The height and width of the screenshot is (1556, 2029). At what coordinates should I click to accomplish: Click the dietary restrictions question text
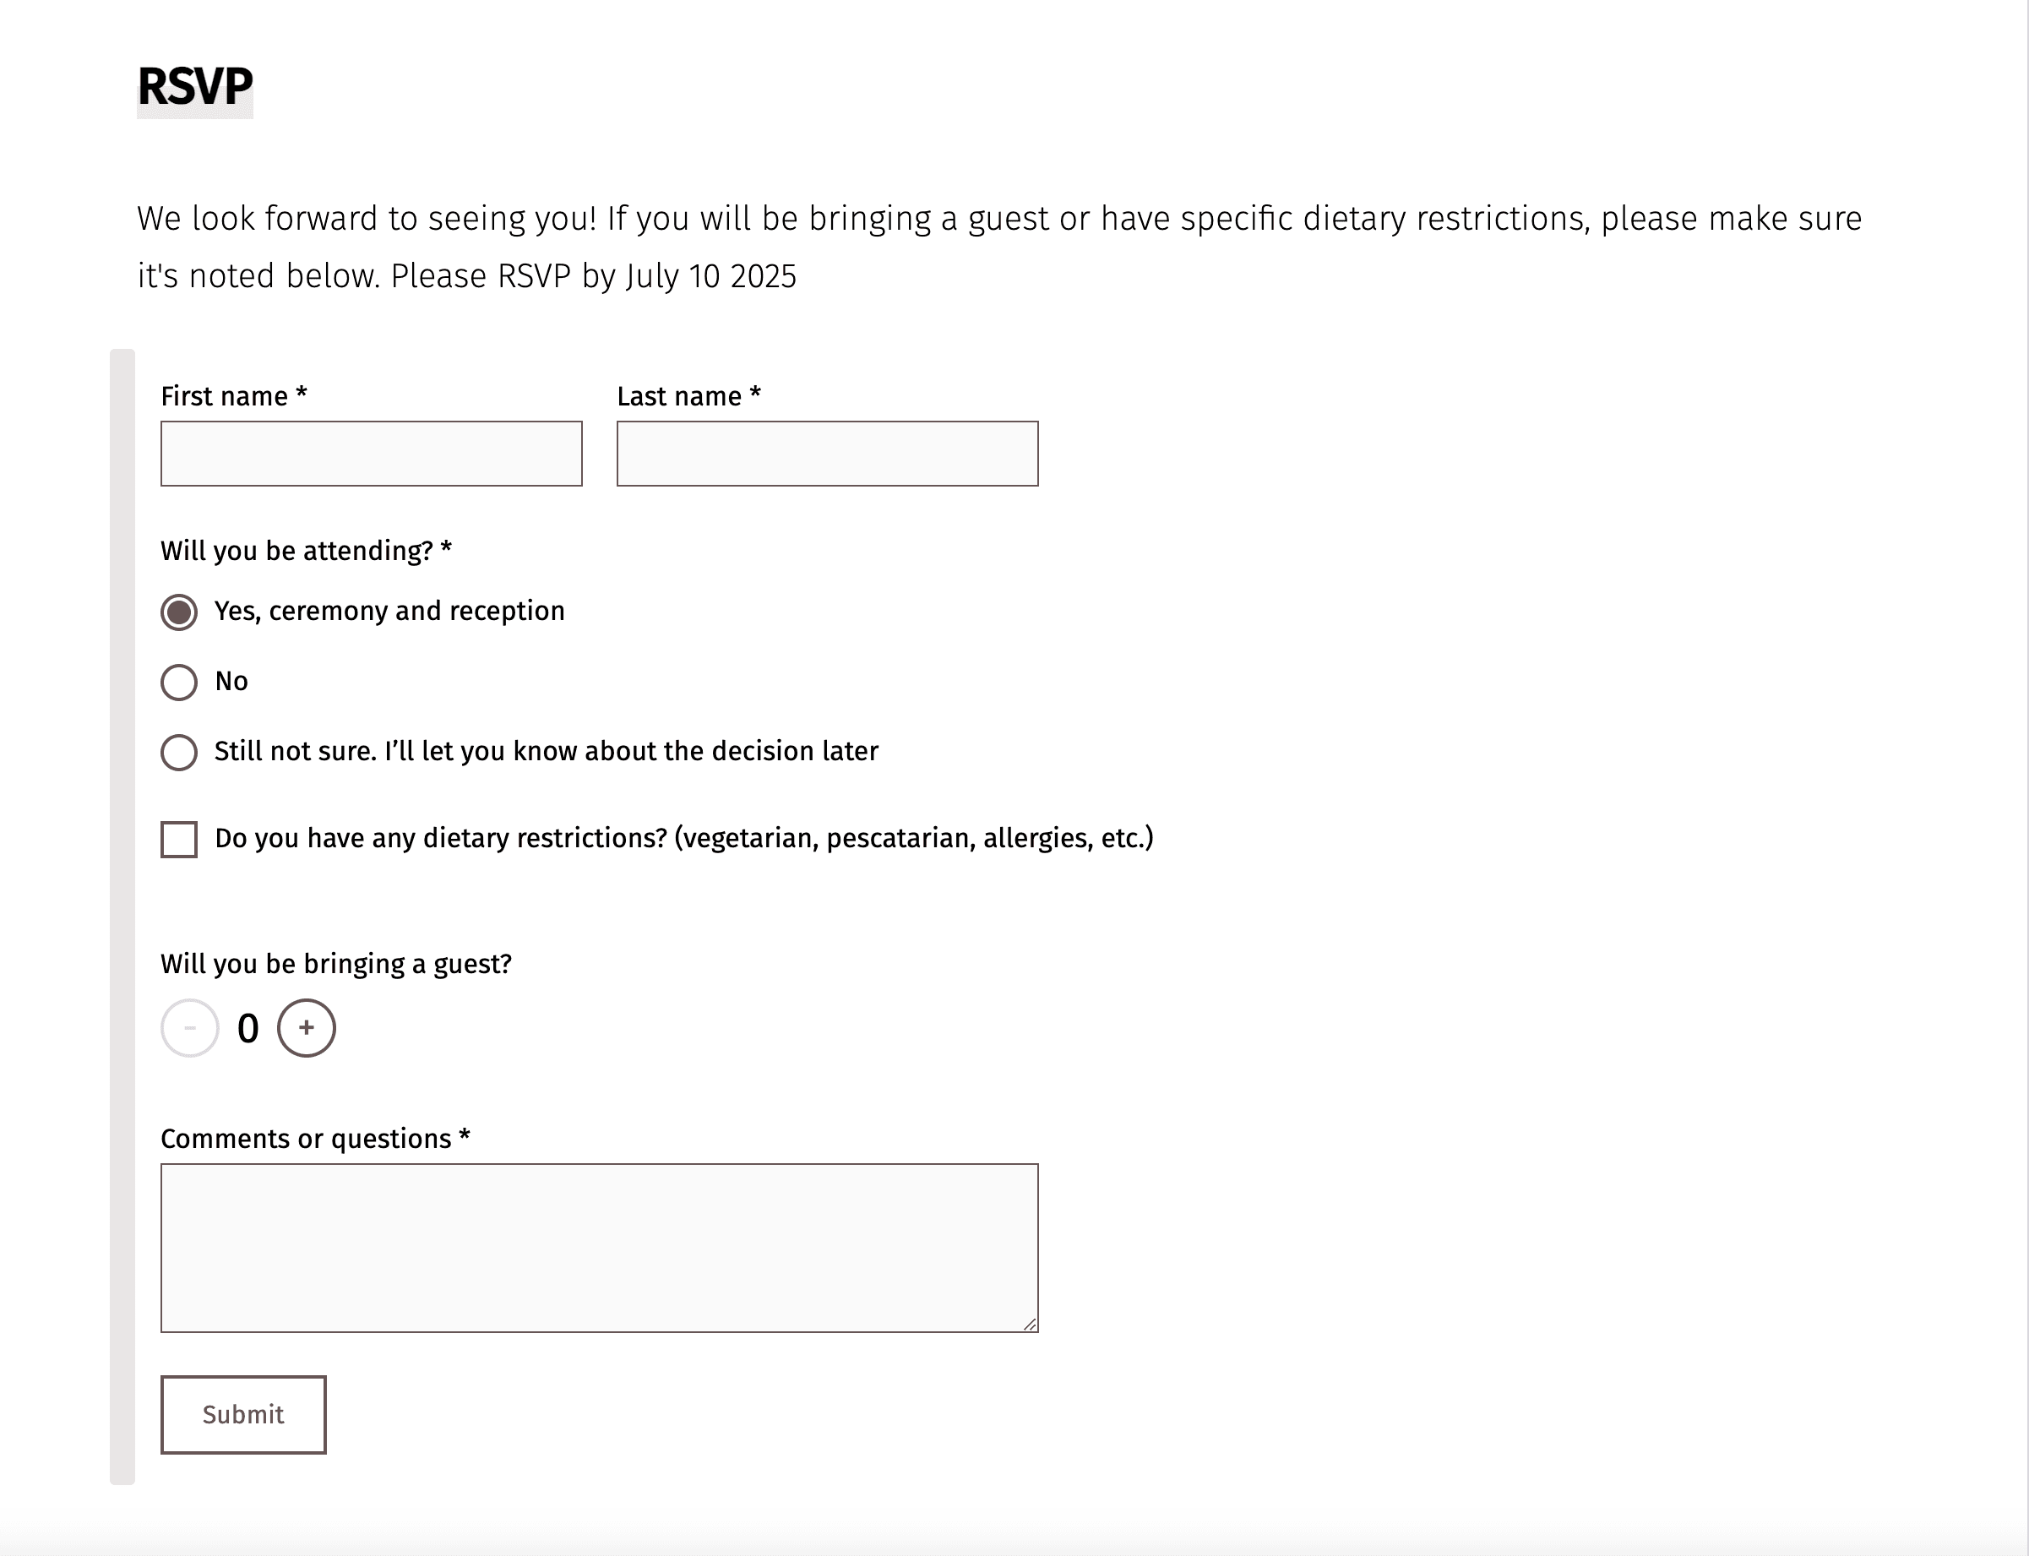tap(683, 838)
